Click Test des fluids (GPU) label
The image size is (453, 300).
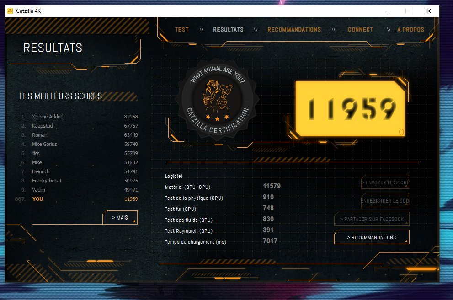coord(189,220)
